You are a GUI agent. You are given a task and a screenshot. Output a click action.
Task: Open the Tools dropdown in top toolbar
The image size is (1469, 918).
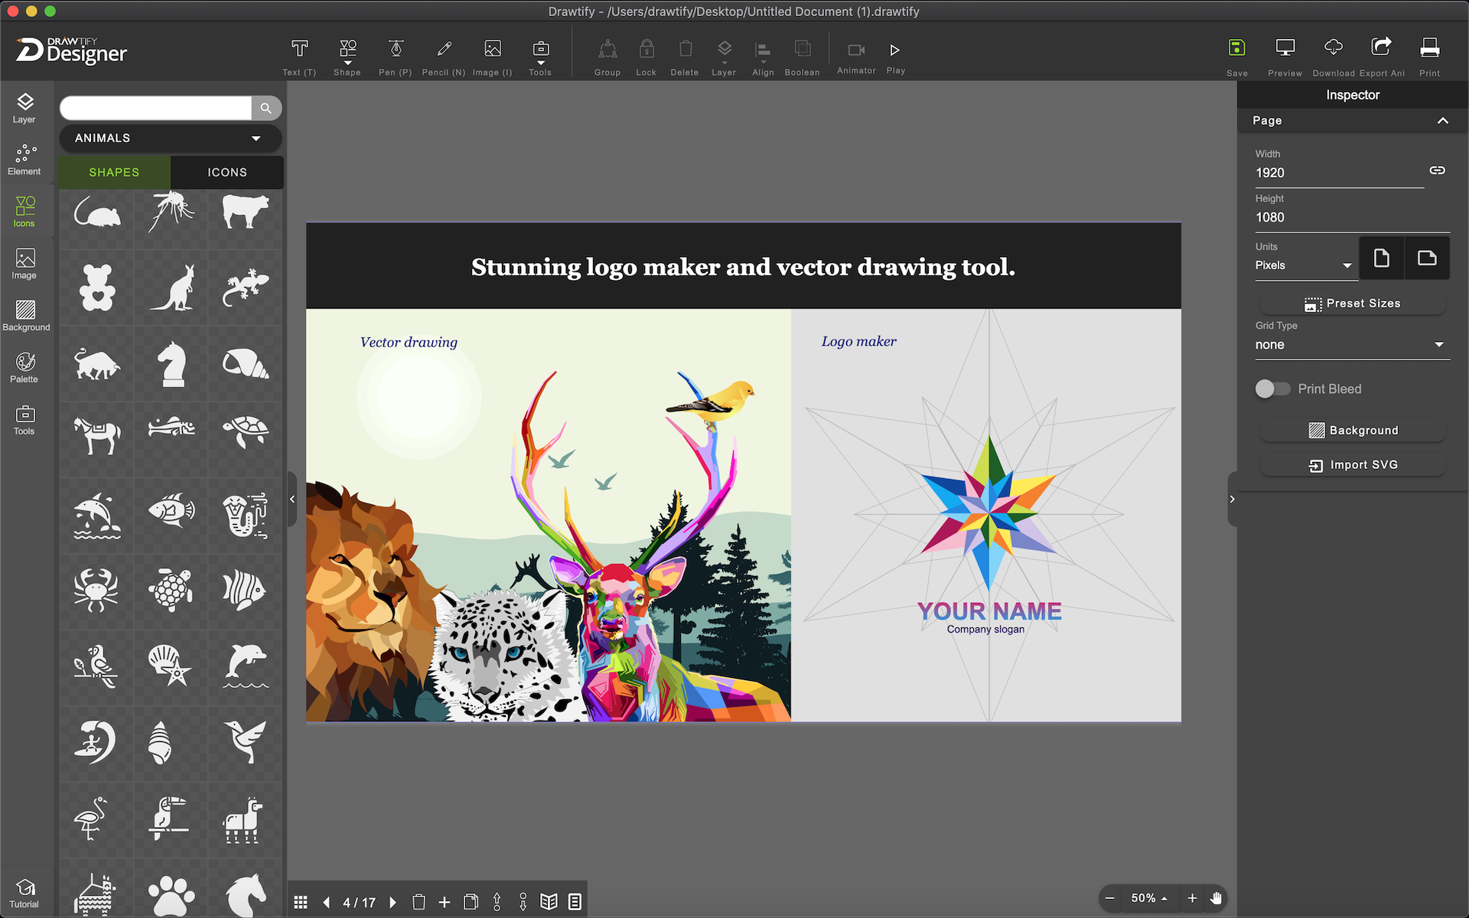point(540,57)
